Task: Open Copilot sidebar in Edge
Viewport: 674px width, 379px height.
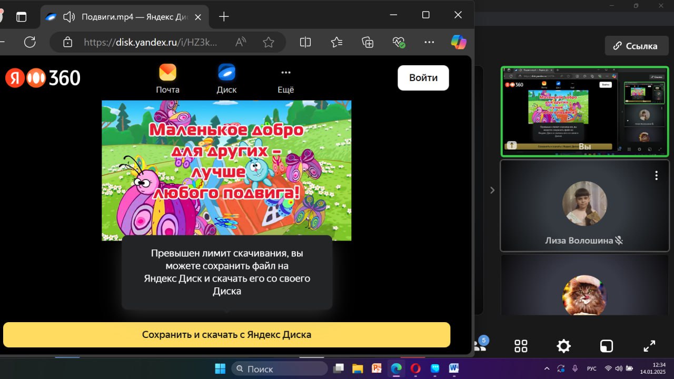Action: (x=459, y=42)
